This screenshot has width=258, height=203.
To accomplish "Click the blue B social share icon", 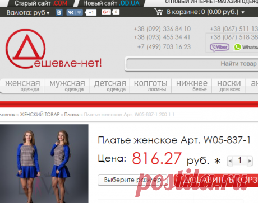I will click(x=59, y=12).
